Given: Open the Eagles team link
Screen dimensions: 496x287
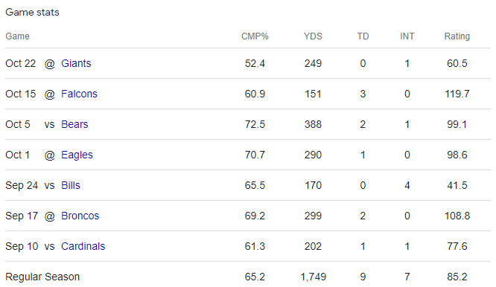Looking at the screenshot, I should point(77,155).
